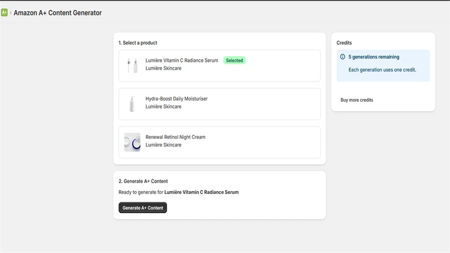Click the Renewal Retinol Night Cream thumbnail
This screenshot has width=450, height=253.
132,142
